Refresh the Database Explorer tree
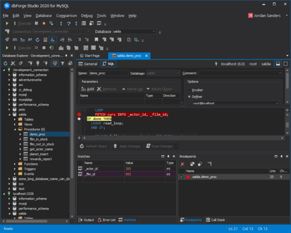 pyautogui.click(x=6, y=63)
